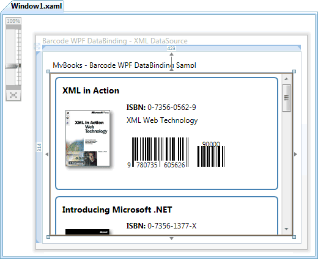The height and width of the screenshot is (259, 318).
Task: Click the bottom margin anchor arrow
Action: [x=171, y=238]
